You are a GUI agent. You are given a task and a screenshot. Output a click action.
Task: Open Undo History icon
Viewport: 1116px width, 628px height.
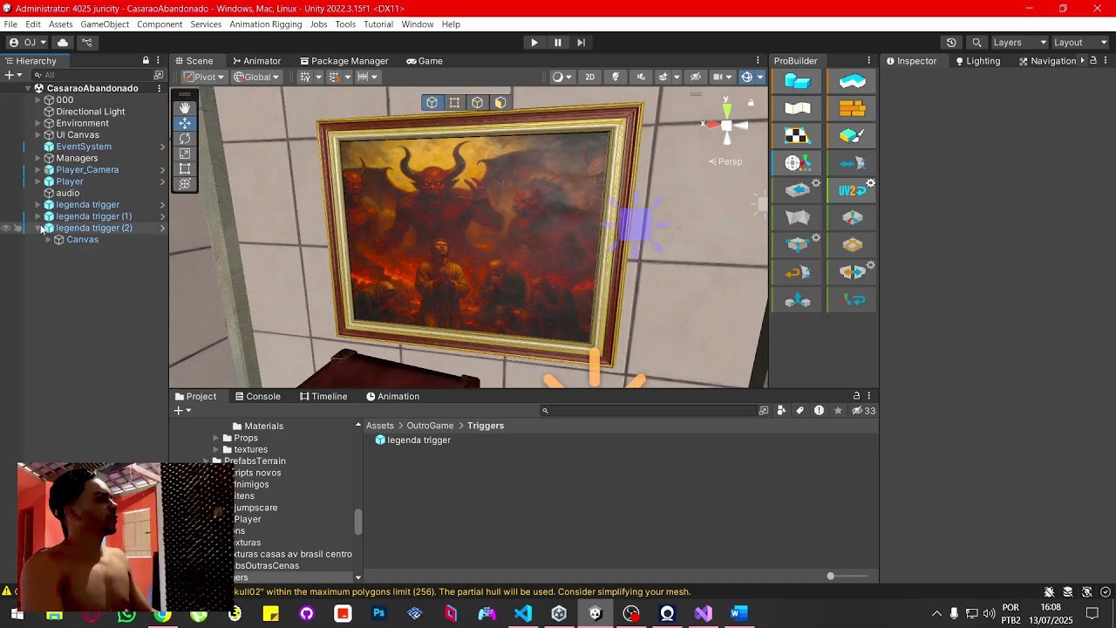click(x=951, y=42)
